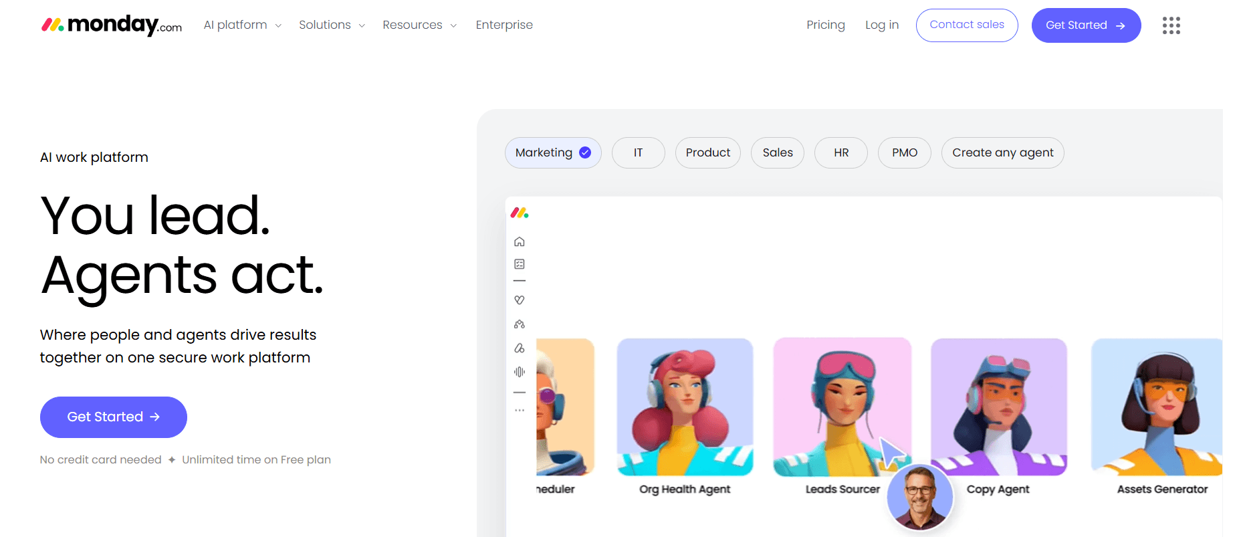Click the large Get Started hero button
1237x537 pixels.
(114, 417)
